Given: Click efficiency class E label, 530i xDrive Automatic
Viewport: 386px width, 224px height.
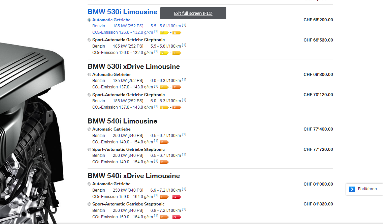Looking at the screenshot, I should (x=164, y=87).
